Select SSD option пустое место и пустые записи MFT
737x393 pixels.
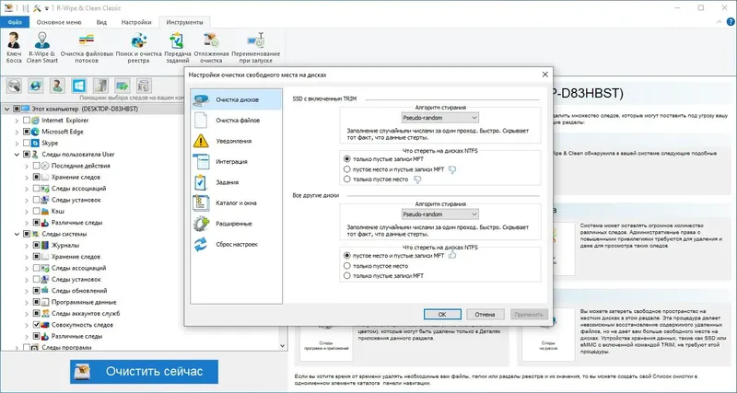(x=347, y=169)
